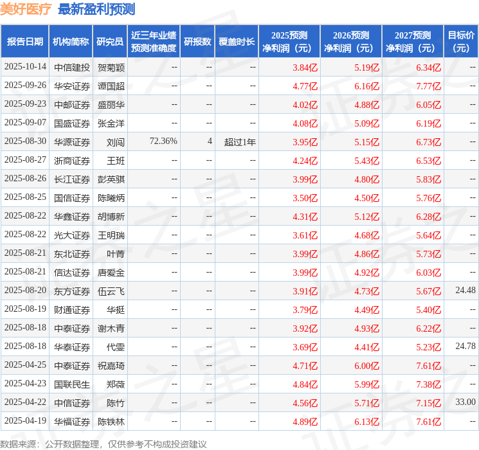The height and width of the screenshot is (450, 479).
Task: Select institution 财通证券
Action: 72,310
